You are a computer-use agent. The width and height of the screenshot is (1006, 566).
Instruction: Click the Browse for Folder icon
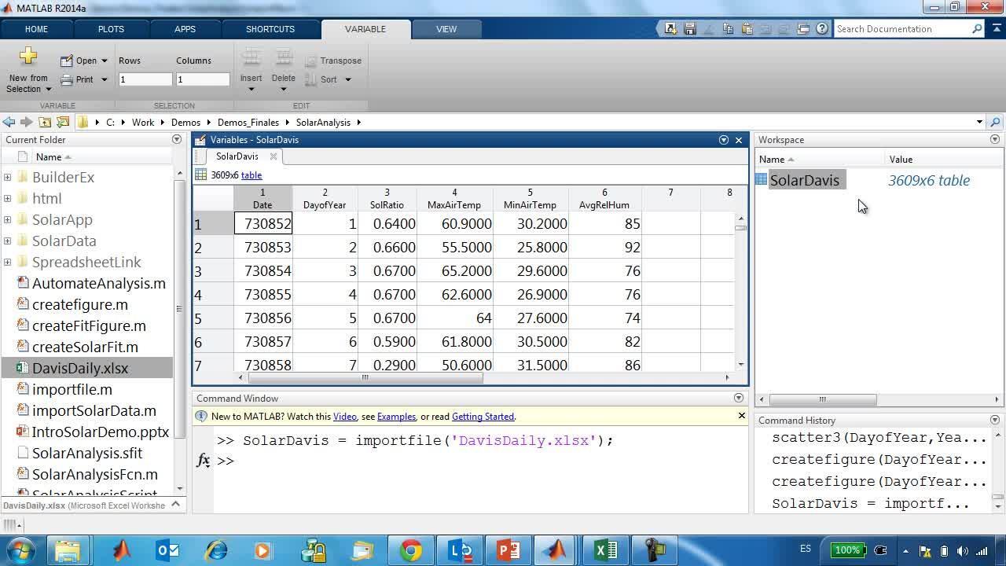click(x=63, y=122)
